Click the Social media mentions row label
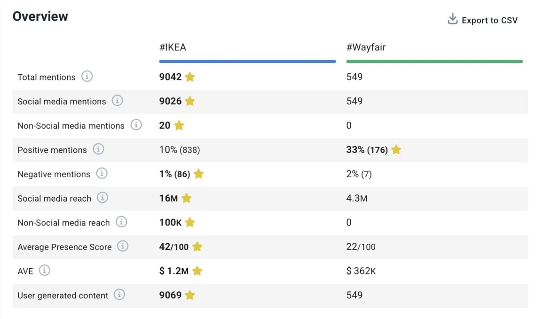The height and width of the screenshot is (319, 536). 62,101
